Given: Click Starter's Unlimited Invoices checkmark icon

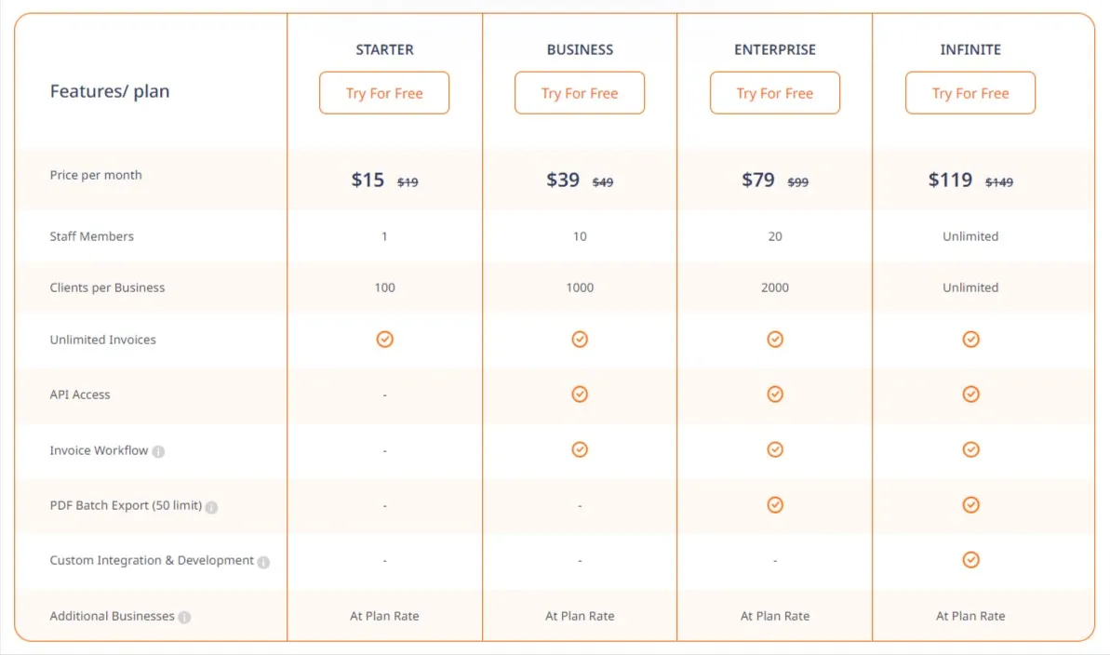Looking at the screenshot, I should (384, 340).
